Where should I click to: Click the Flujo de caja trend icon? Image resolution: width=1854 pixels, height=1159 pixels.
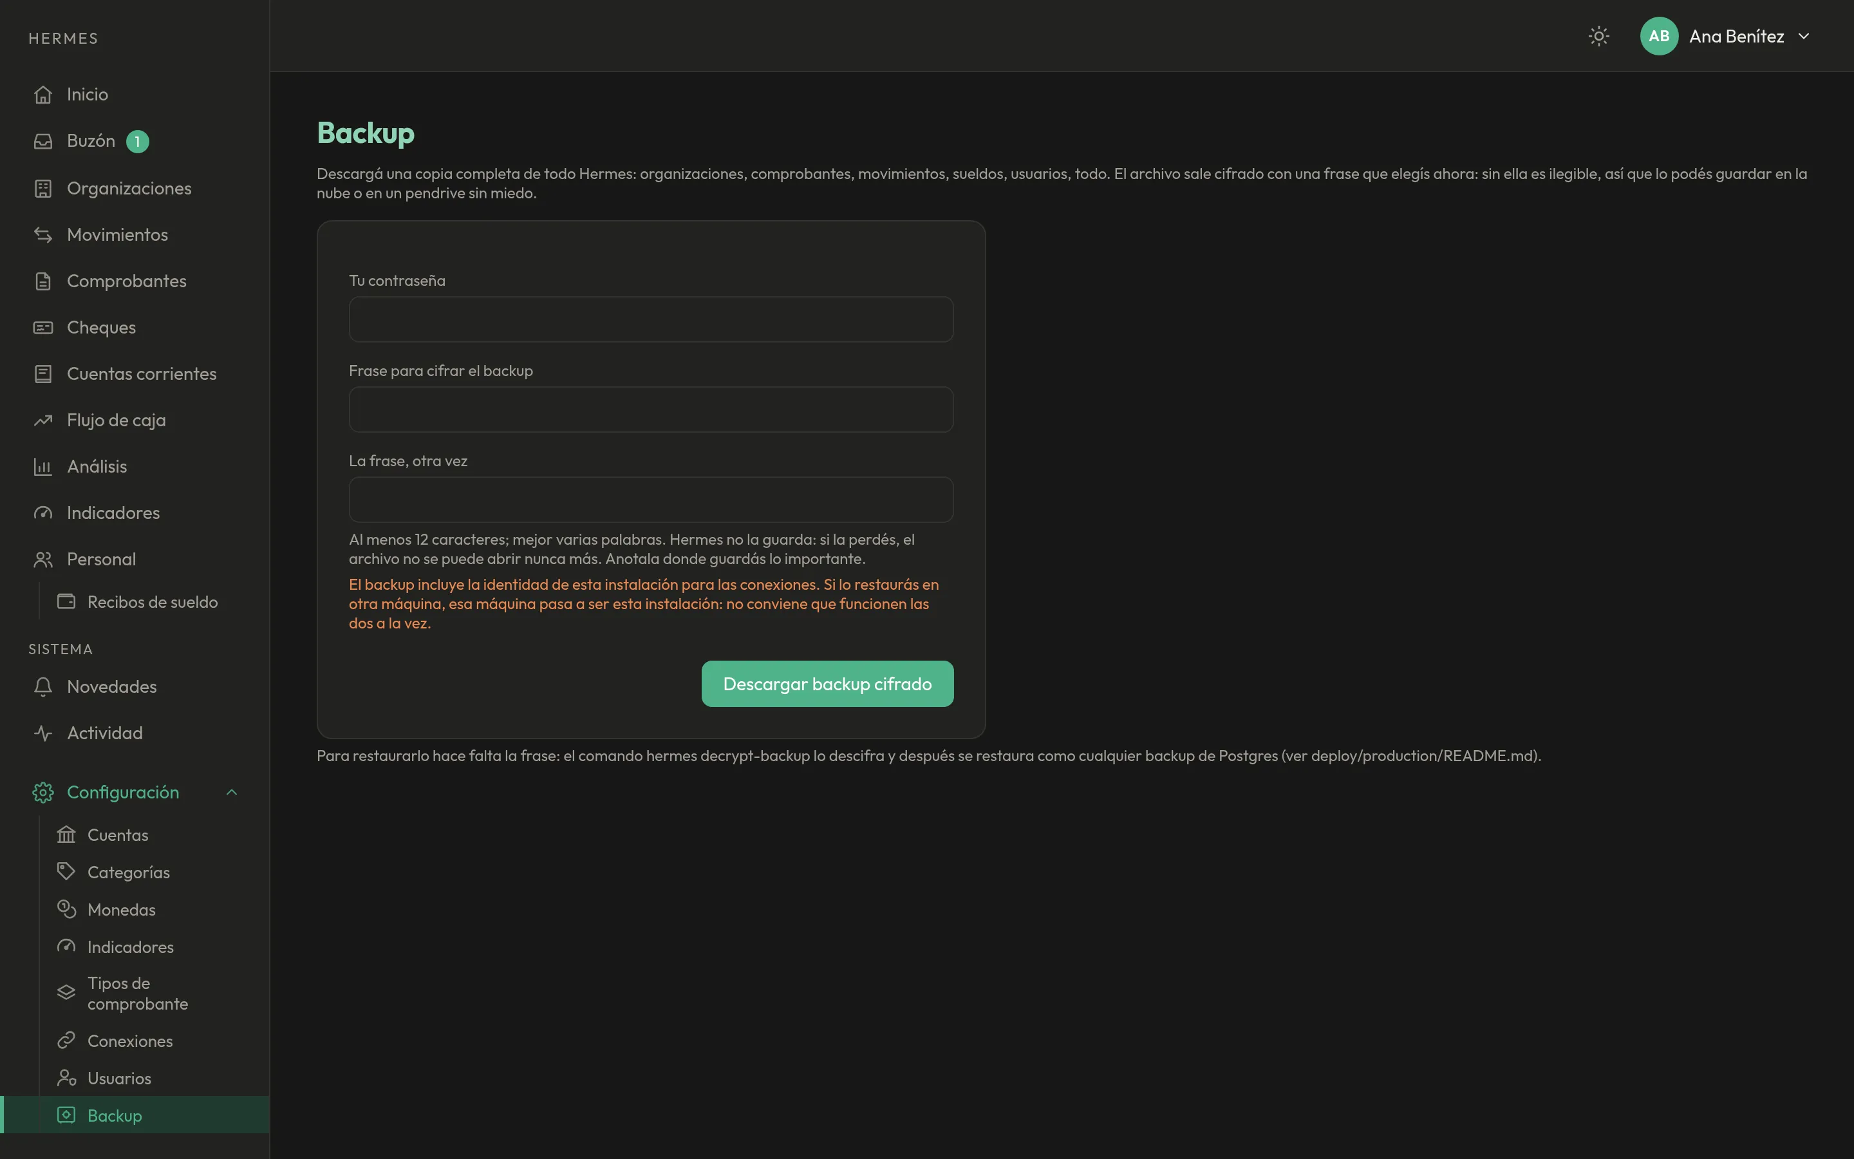click(x=43, y=420)
